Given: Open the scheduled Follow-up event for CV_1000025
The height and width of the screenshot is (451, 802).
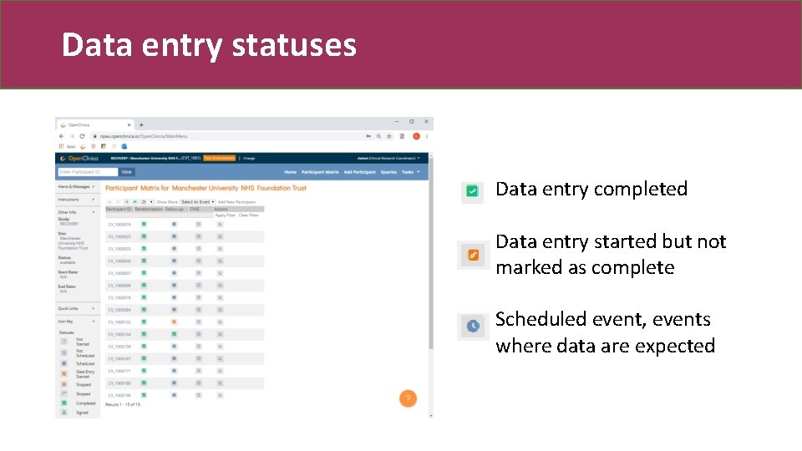Looking at the screenshot, I should tap(174, 236).
